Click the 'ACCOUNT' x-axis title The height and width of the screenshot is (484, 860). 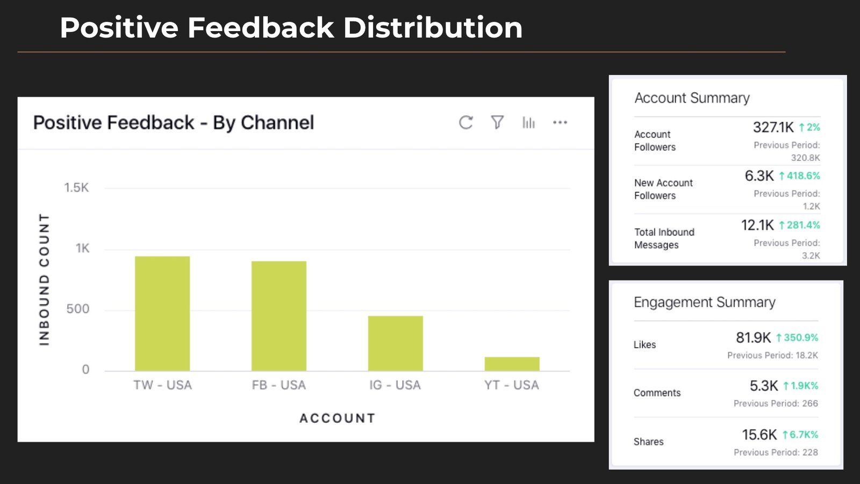(338, 419)
